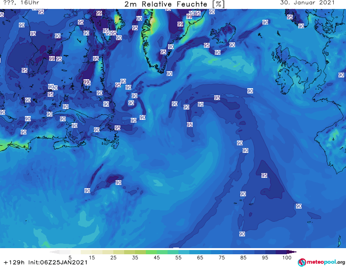Click the colorbar tick label '65'

click(200, 258)
